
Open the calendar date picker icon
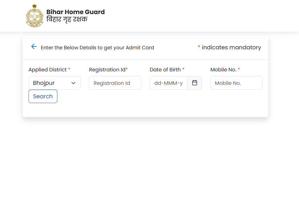195,83
